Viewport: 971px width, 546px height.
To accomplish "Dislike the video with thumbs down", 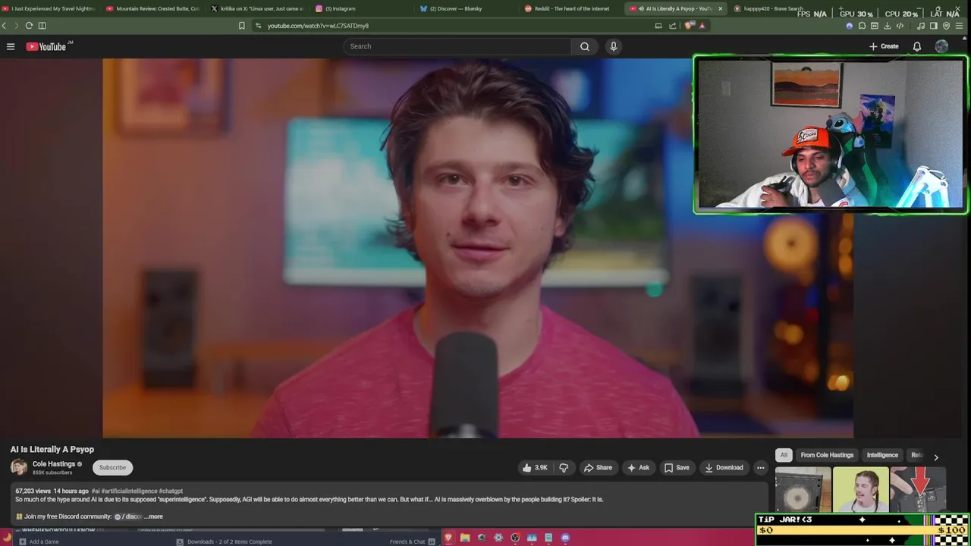I will [564, 468].
